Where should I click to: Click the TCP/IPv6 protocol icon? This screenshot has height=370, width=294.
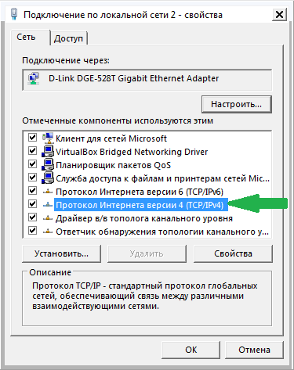click(x=48, y=192)
